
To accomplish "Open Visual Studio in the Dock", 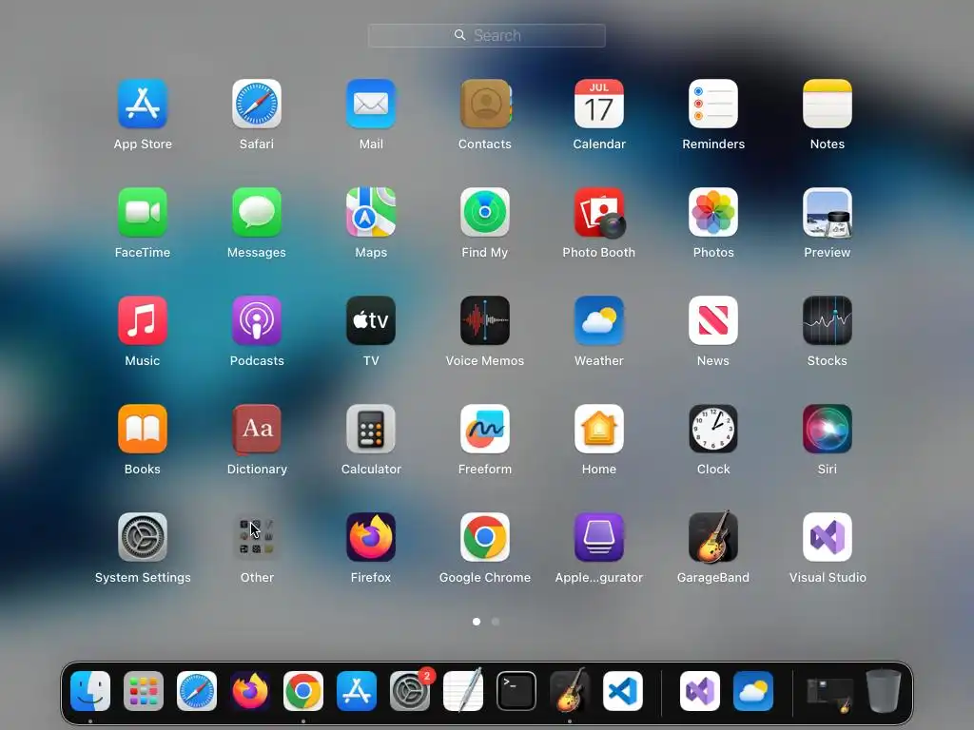I will 700,691.
